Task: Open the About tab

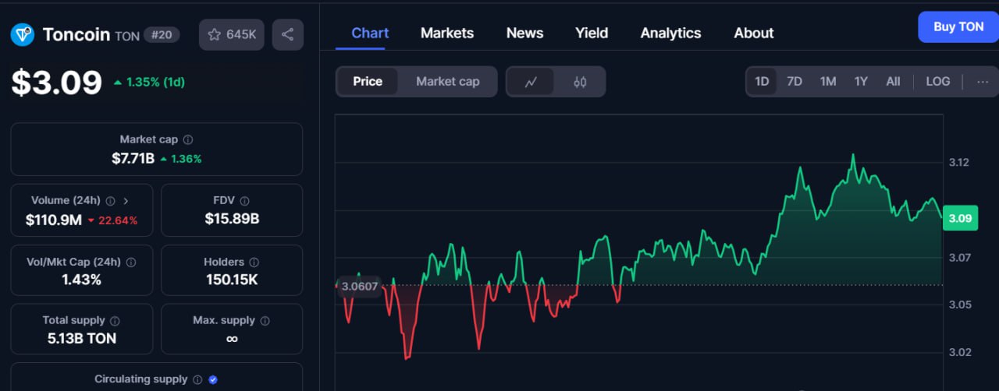Action: [754, 33]
